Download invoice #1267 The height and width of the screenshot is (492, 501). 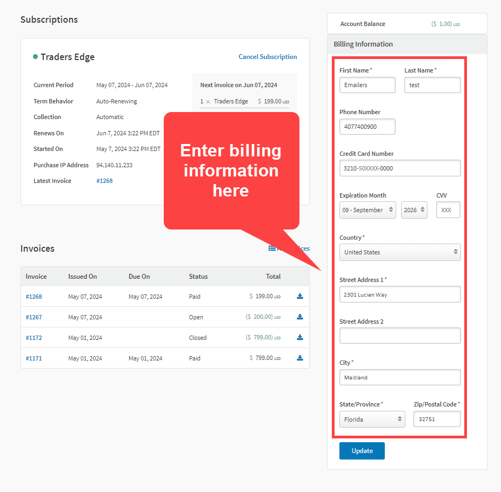(x=300, y=317)
